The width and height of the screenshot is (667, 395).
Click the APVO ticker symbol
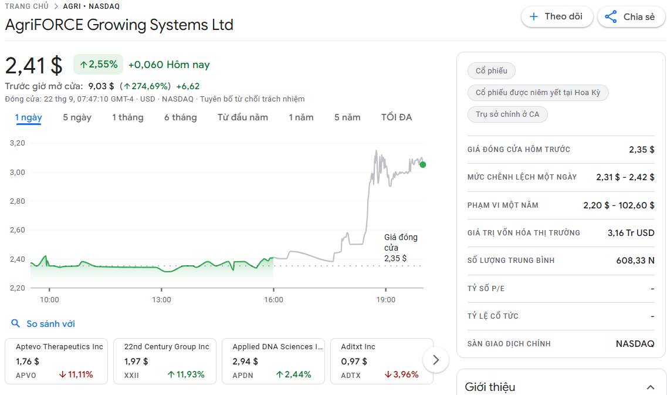click(26, 376)
